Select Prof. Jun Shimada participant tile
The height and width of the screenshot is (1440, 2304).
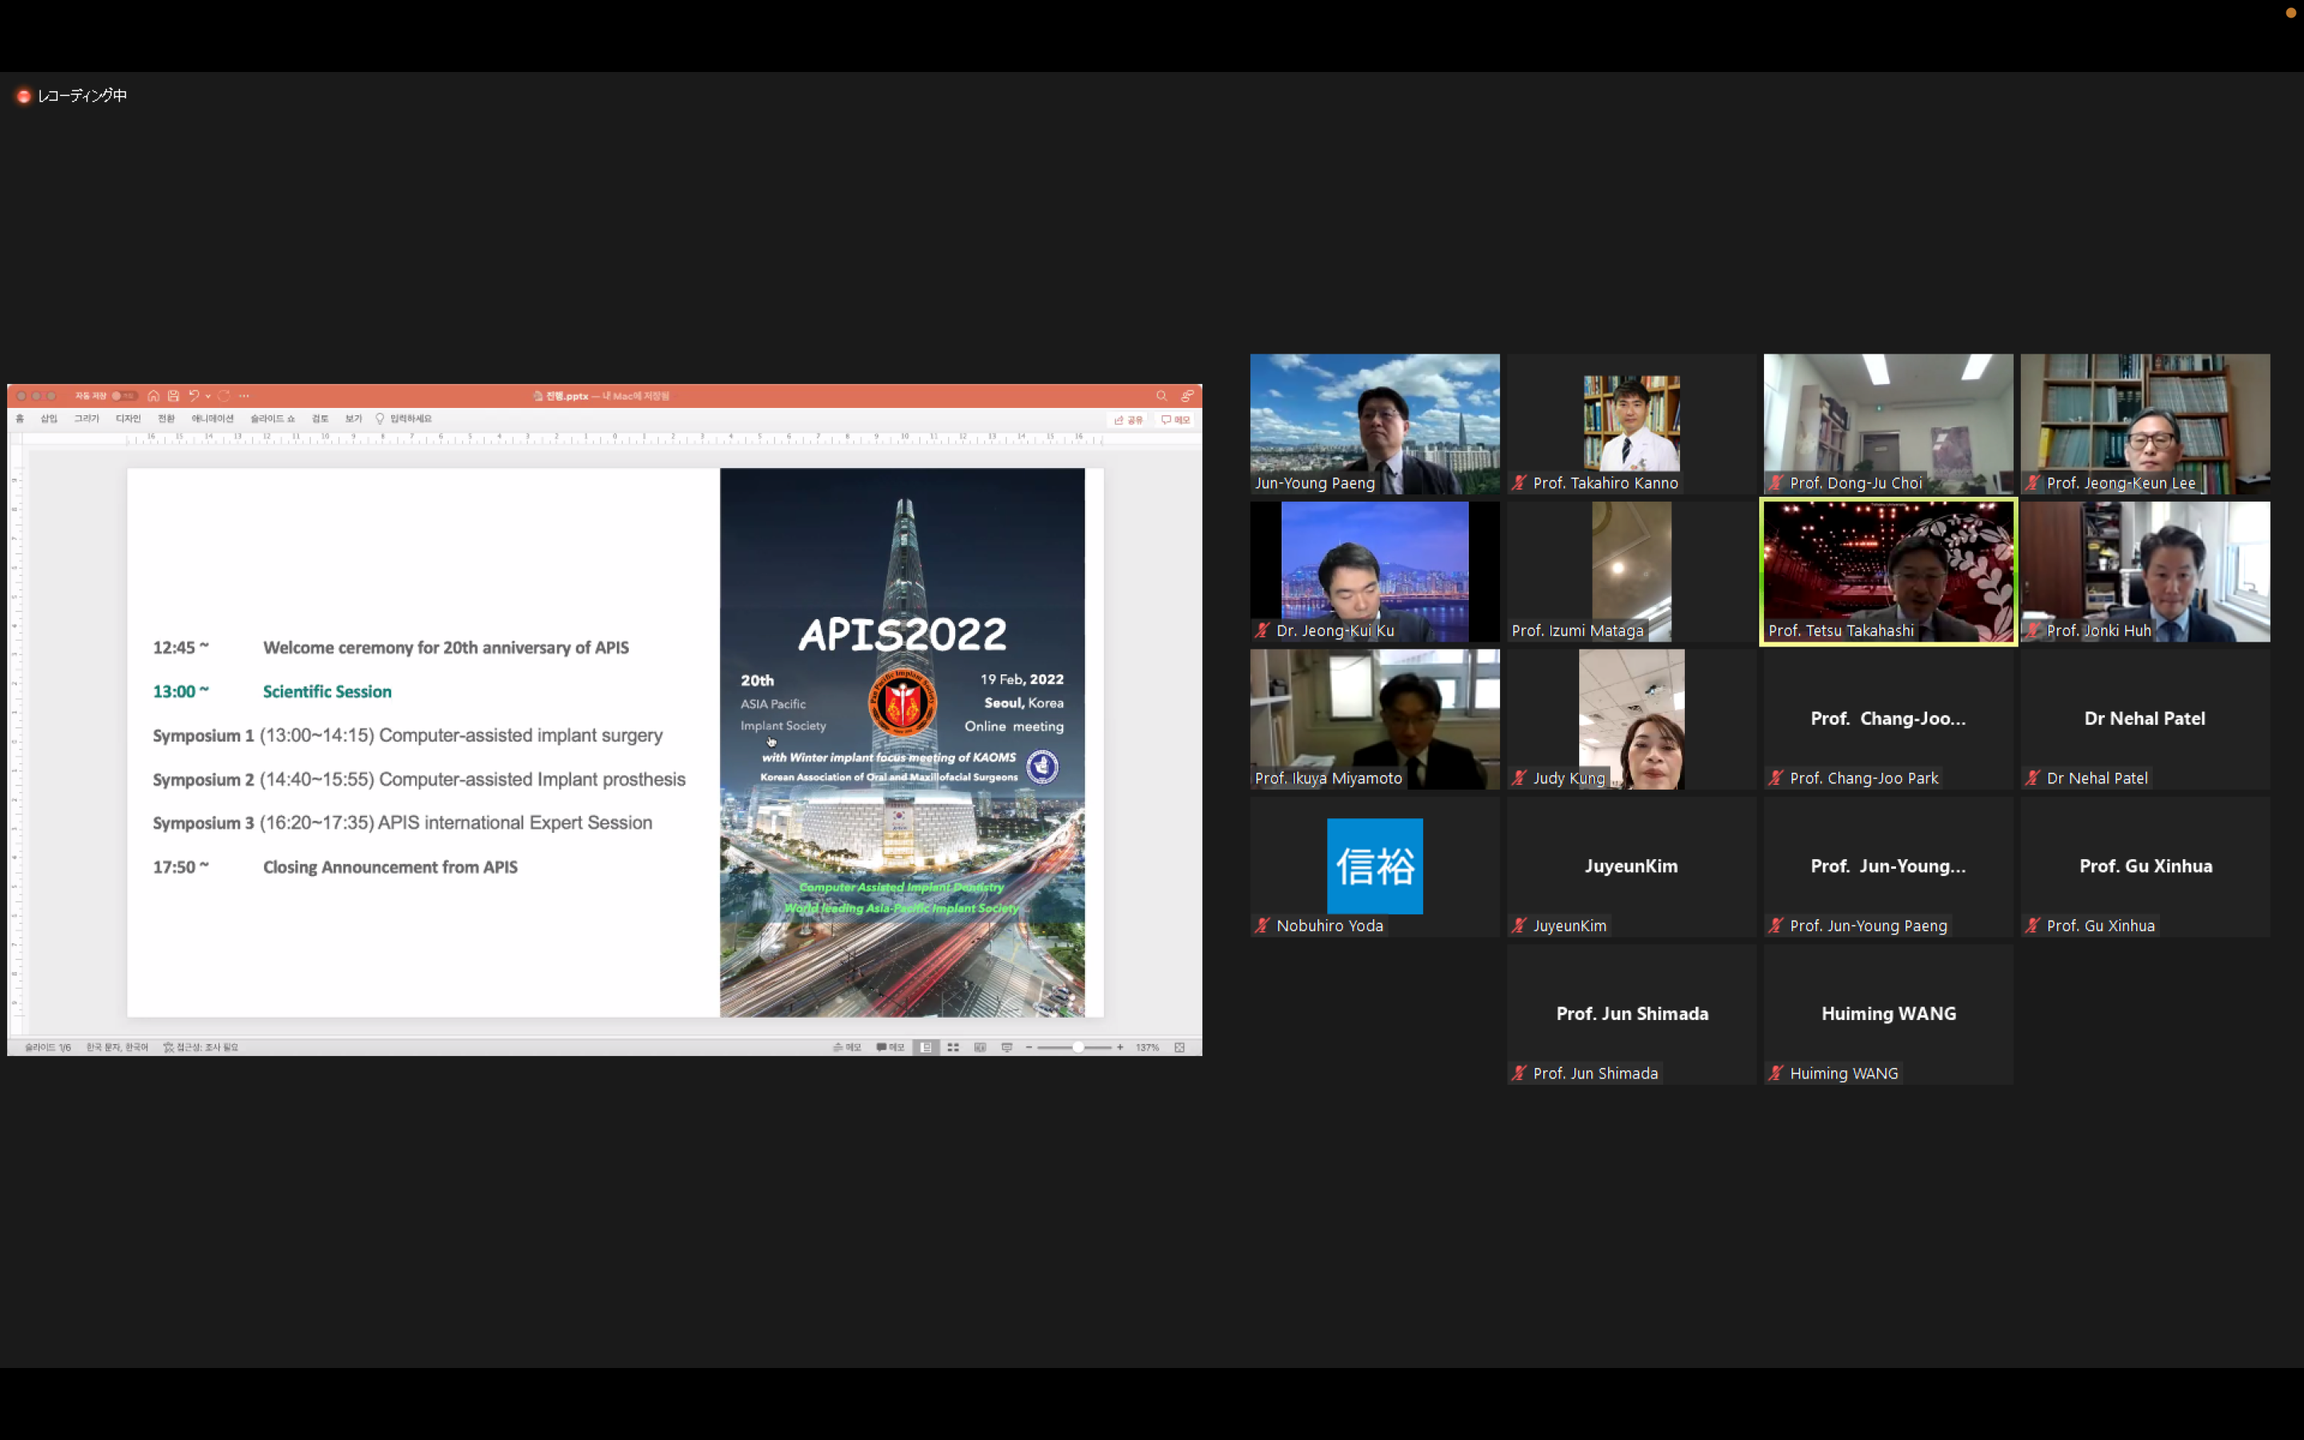click(1631, 1014)
